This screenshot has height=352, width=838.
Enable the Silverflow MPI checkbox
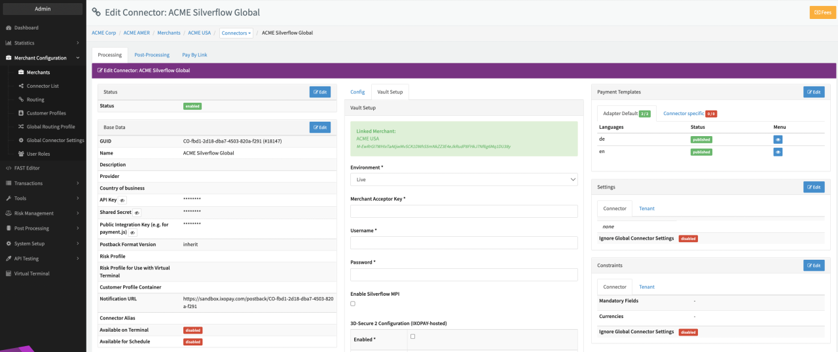[x=354, y=304]
